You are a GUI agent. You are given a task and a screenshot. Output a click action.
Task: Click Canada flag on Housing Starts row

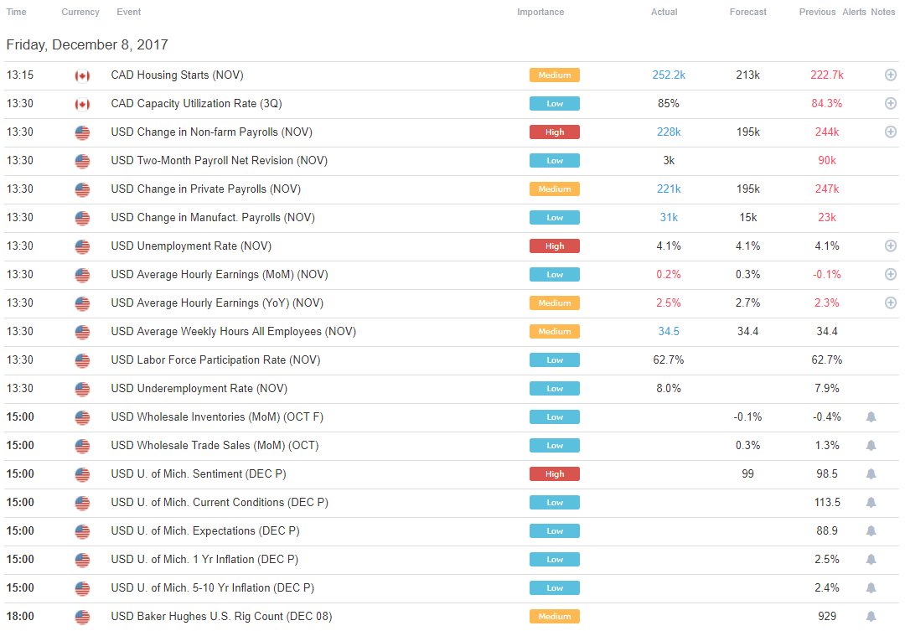click(82, 75)
